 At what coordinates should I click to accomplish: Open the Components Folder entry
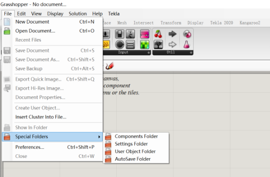pyautogui.click(x=136, y=136)
